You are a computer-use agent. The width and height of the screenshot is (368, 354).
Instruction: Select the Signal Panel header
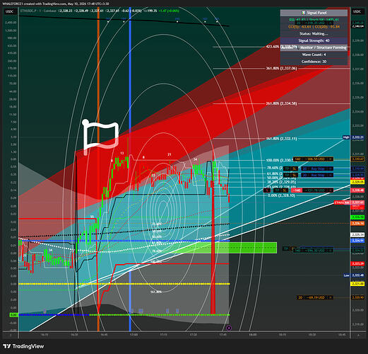click(314, 13)
